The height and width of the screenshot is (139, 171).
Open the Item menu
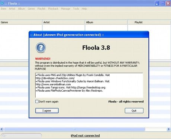pyautogui.click(x=3, y=9)
